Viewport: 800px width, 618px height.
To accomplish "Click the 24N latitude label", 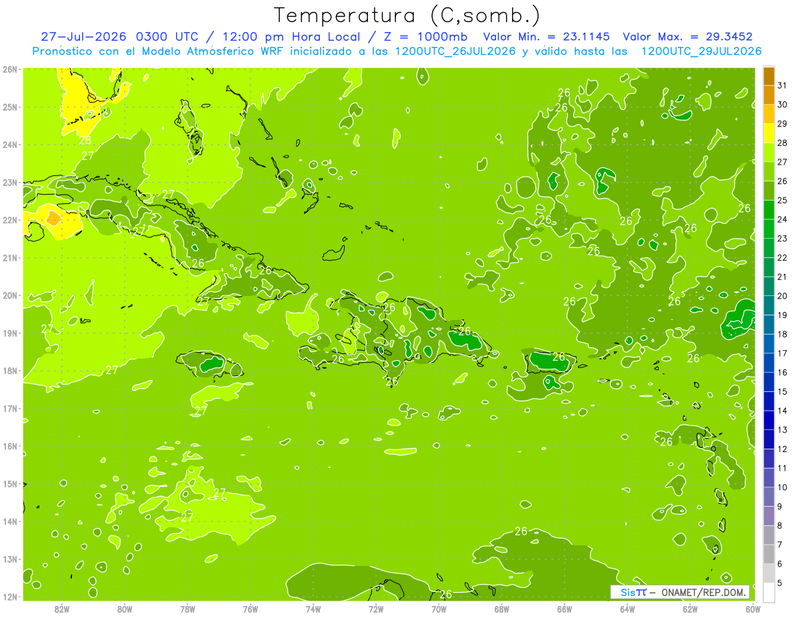I will [9, 145].
